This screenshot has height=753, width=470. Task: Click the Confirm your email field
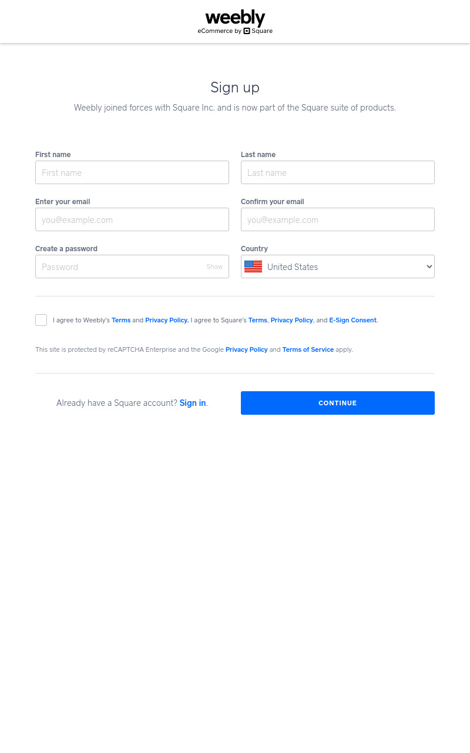coord(338,219)
